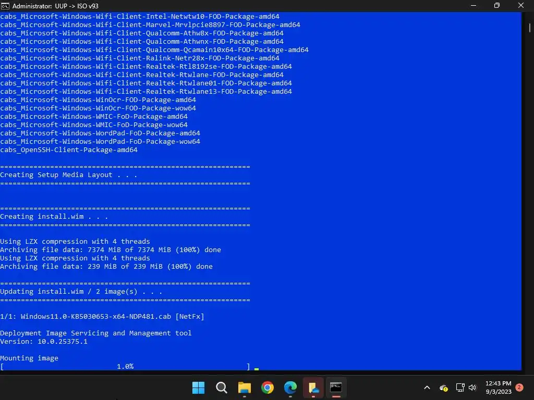Open network status tray icon

click(x=460, y=387)
